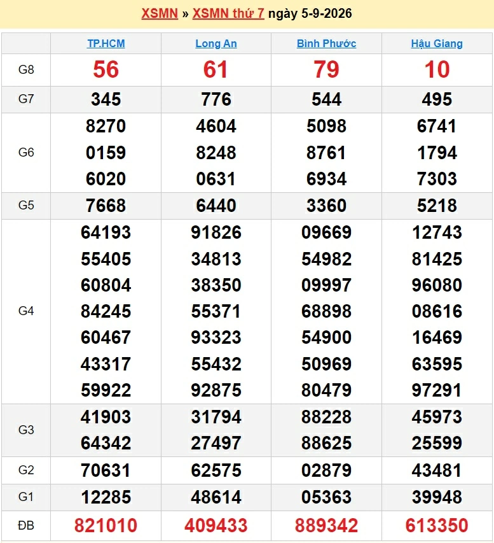Click the ĐB row label

click(x=26, y=525)
